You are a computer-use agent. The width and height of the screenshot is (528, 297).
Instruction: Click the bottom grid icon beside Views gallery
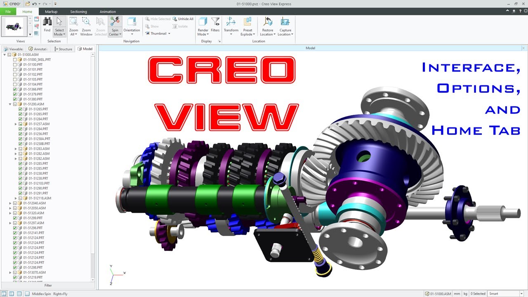pyautogui.click(x=36, y=33)
